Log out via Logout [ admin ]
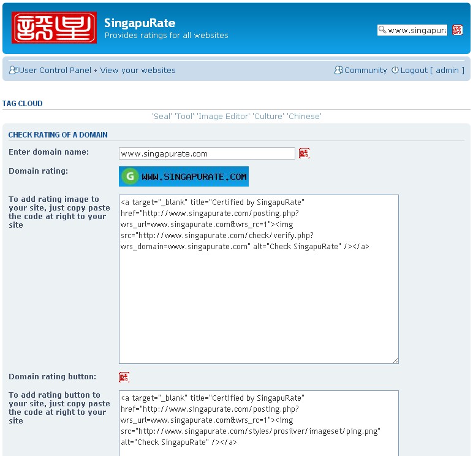 (x=433, y=70)
